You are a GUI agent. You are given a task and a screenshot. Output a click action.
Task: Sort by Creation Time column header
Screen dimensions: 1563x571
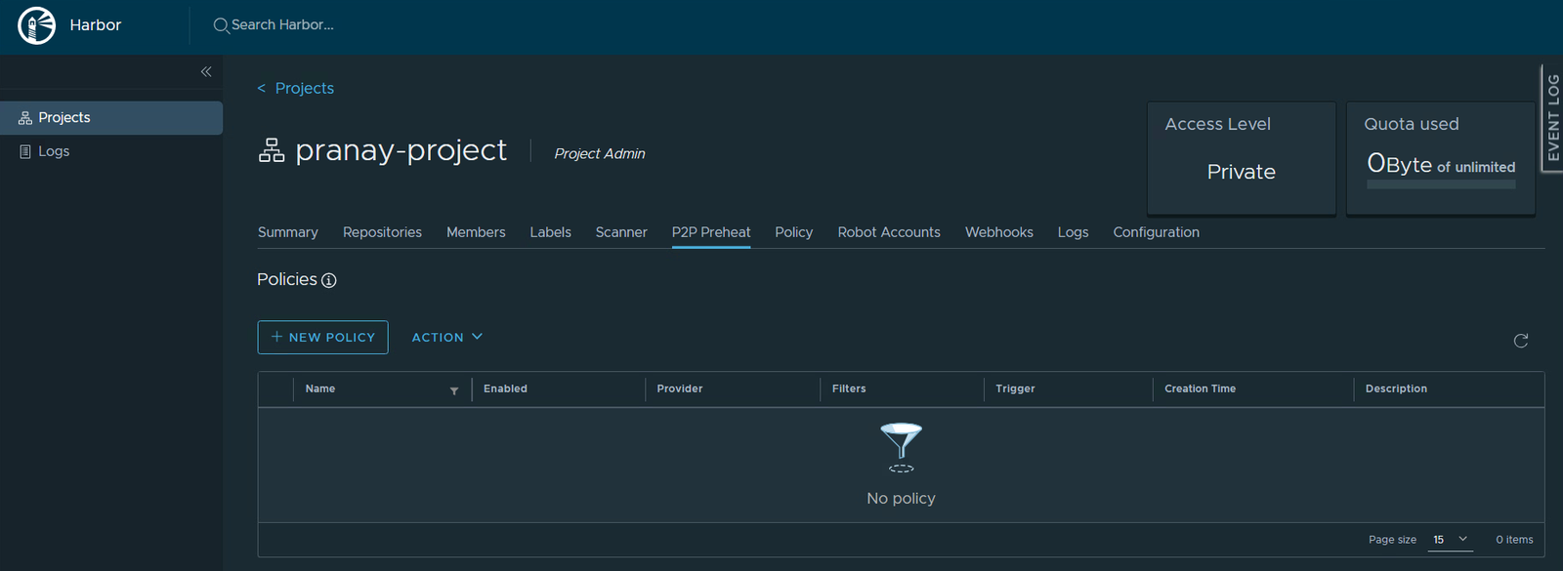tap(1200, 388)
